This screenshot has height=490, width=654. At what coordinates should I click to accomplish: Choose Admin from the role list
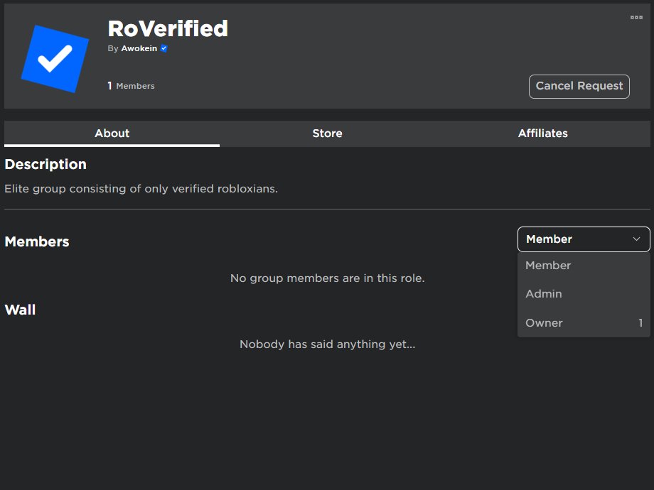[x=584, y=294]
